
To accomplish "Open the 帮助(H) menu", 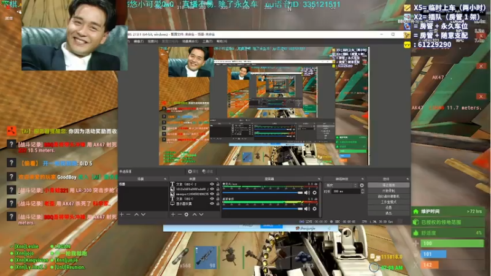I will coord(222,41).
